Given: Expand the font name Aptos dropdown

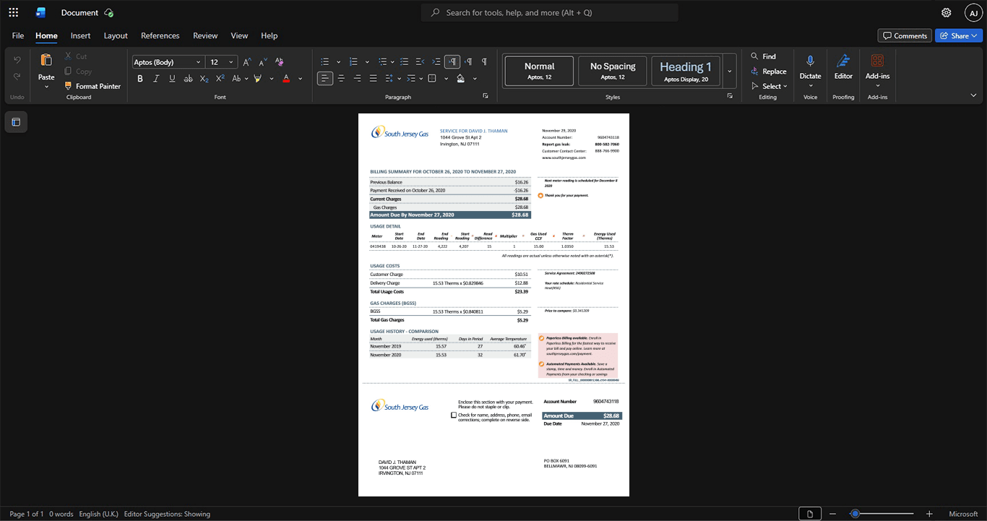Looking at the screenshot, I should (197, 62).
